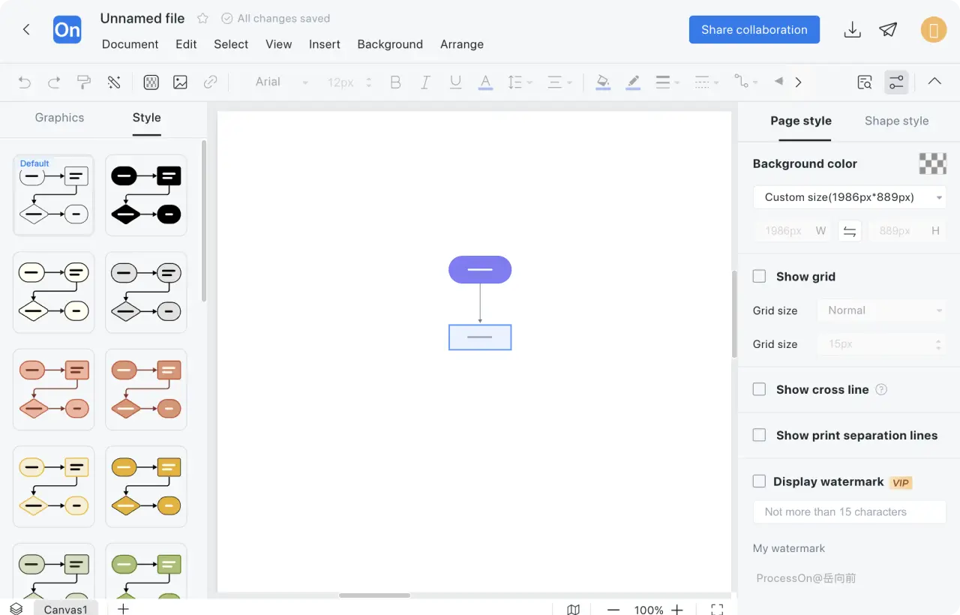Click the fill color bucket icon

click(603, 82)
